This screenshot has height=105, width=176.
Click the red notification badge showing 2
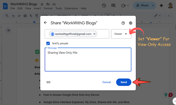170,95
